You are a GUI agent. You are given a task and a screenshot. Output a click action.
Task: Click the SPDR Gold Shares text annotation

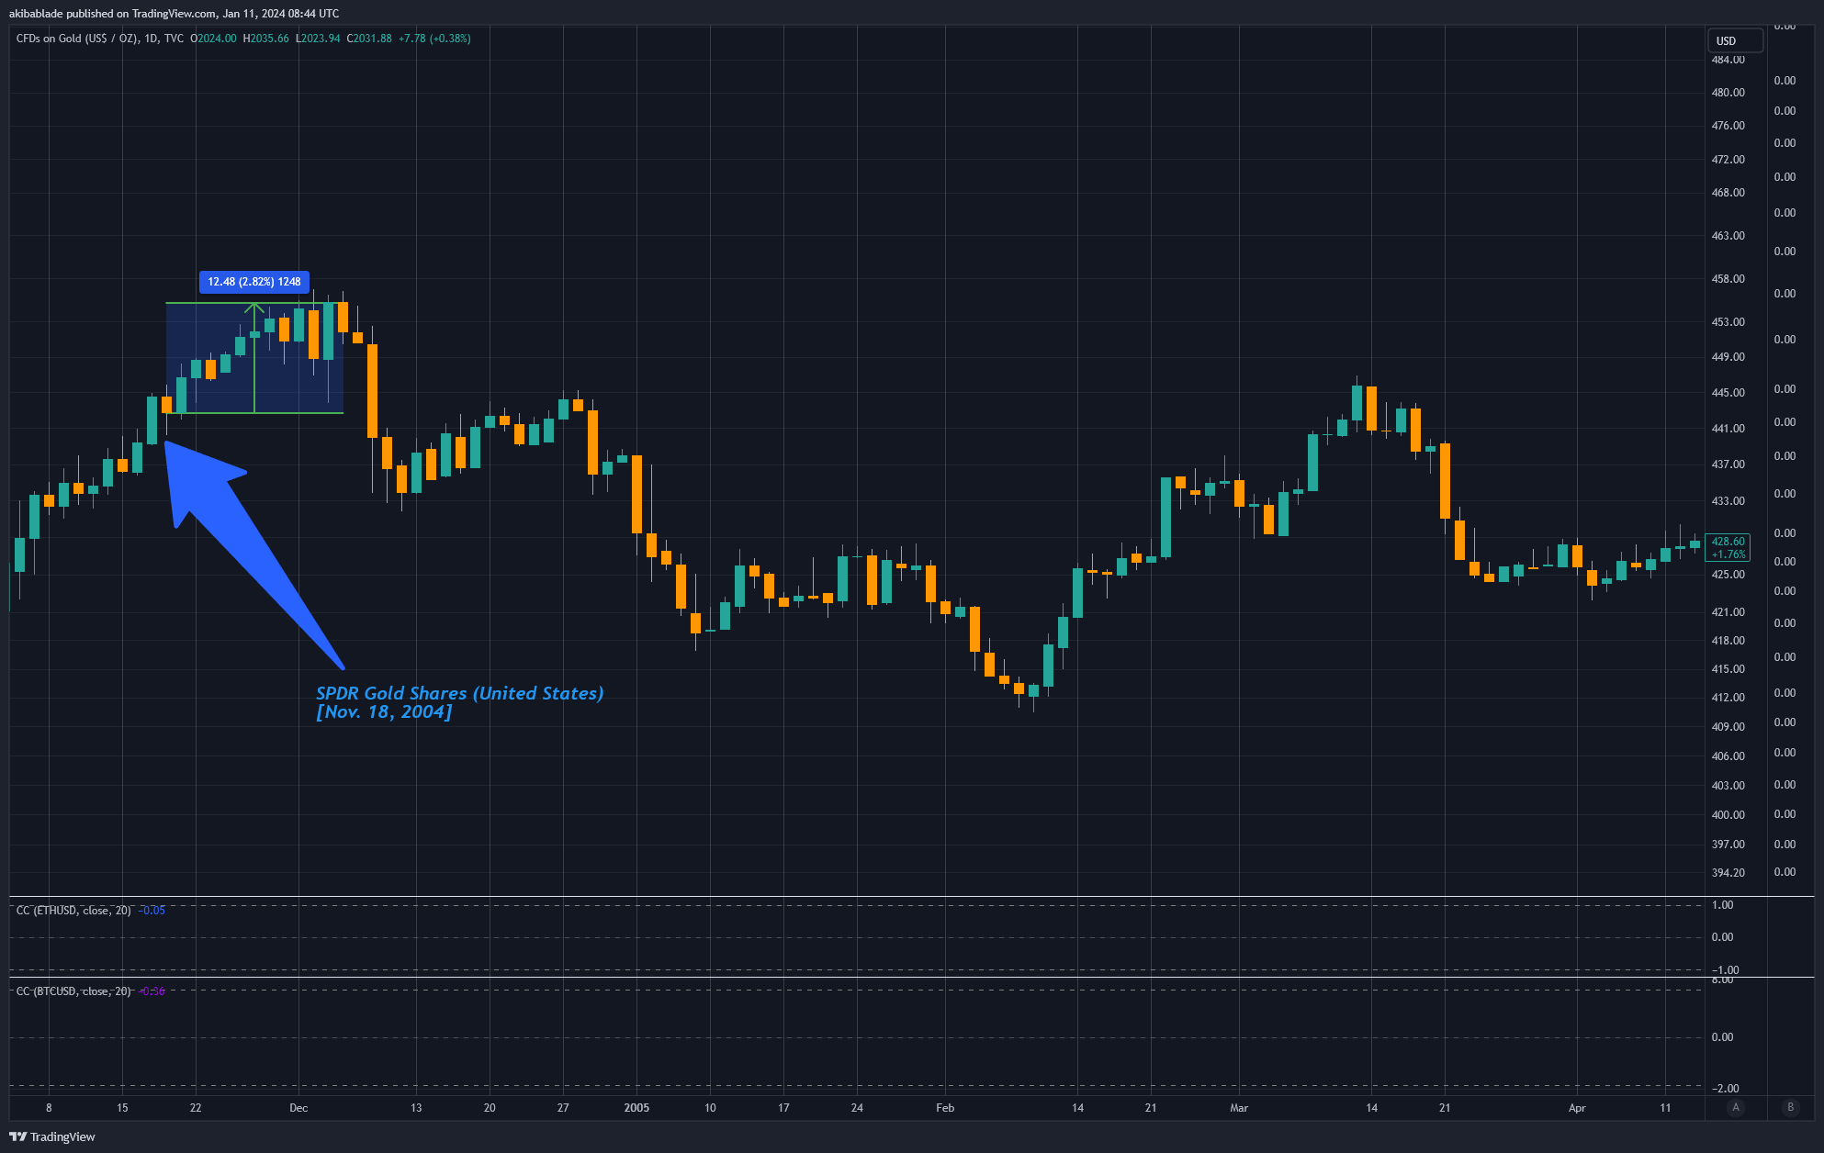click(x=459, y=702)
